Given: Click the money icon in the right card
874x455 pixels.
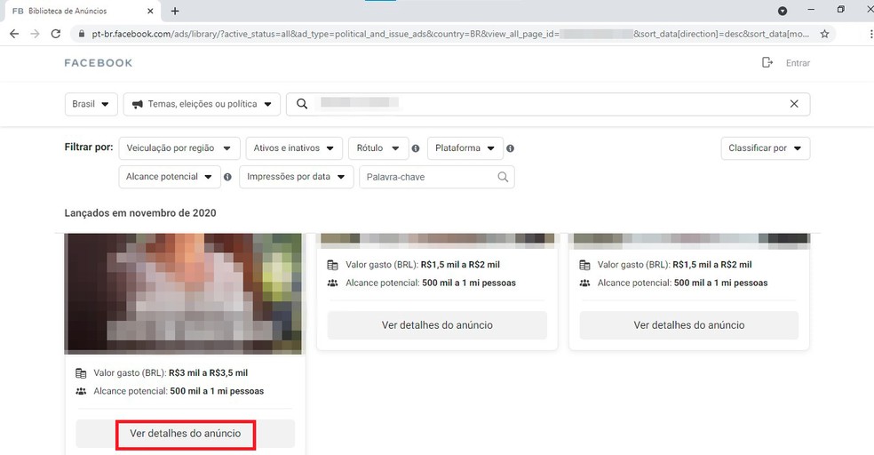Looking at the screenshot, I should 584,265.
